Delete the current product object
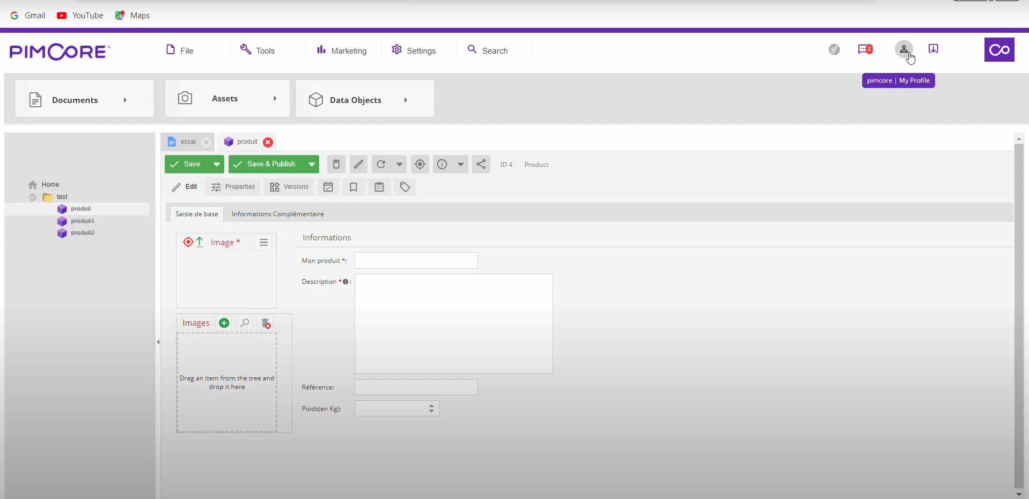The height and width of the screenshot is (499, 1029). (x=335, y=164)
